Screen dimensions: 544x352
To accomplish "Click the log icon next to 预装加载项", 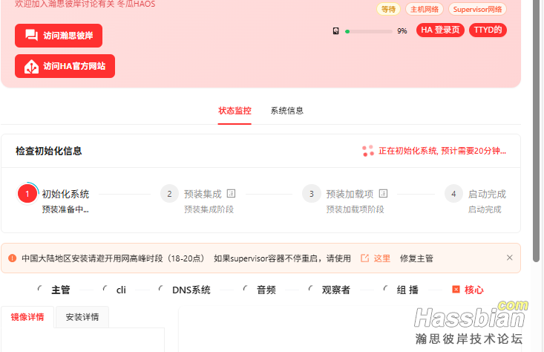I will click(383, 194).
